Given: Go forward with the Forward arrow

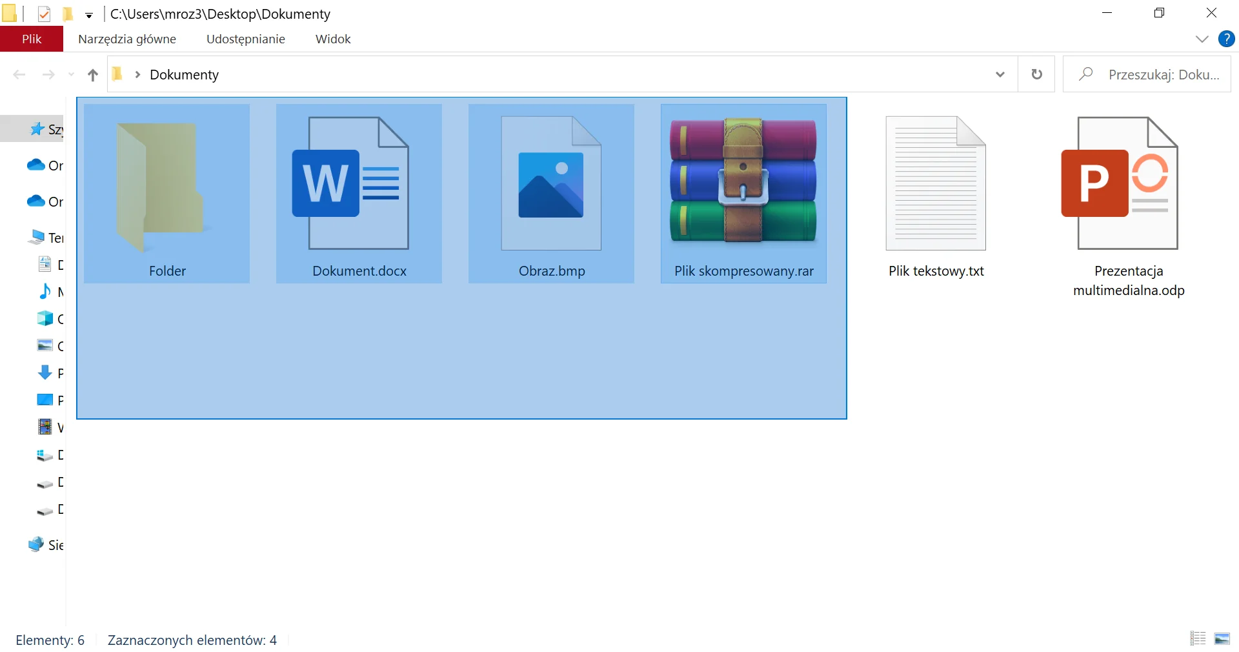Looking at the screenshot, I should 48,75.
